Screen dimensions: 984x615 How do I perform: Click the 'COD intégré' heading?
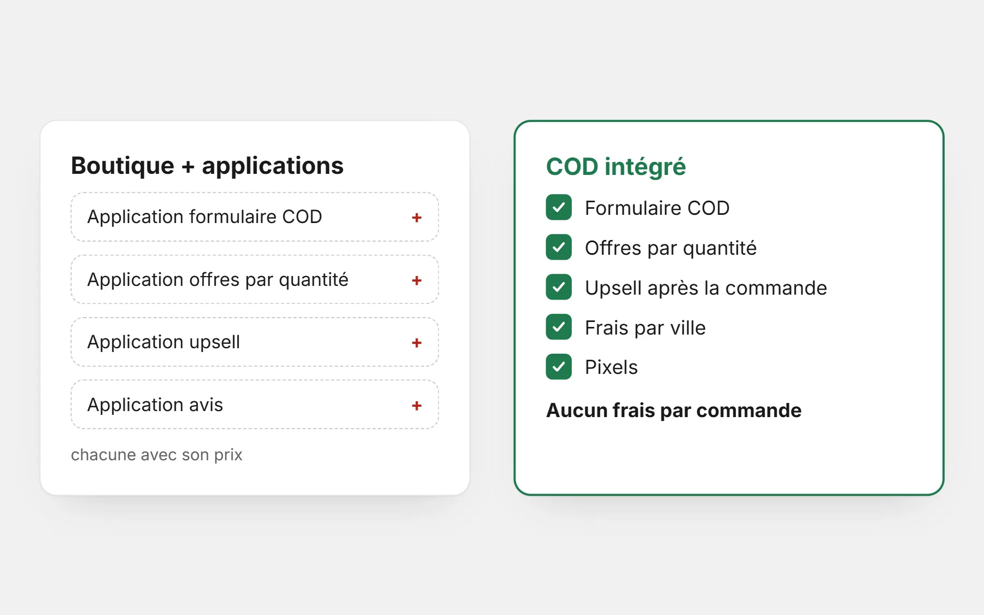point(616,167)
